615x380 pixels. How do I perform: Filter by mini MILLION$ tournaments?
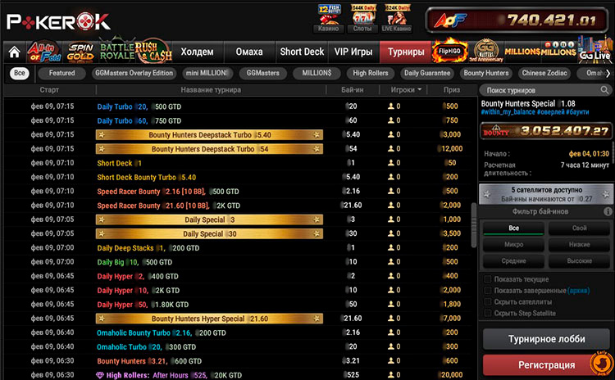tap(207, 73)
